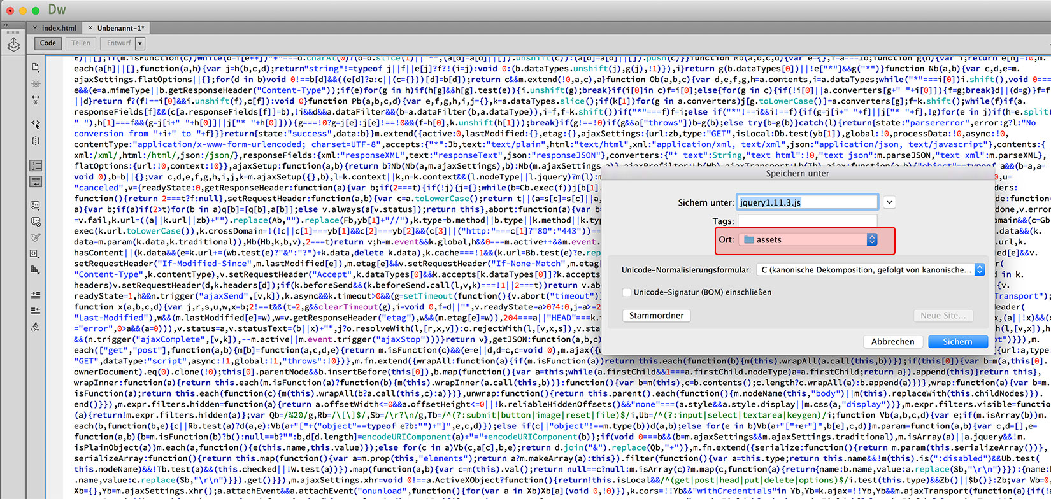Click the format source code icon
Viewport: 1051px width, 499px height.
(x=36, y=327)
